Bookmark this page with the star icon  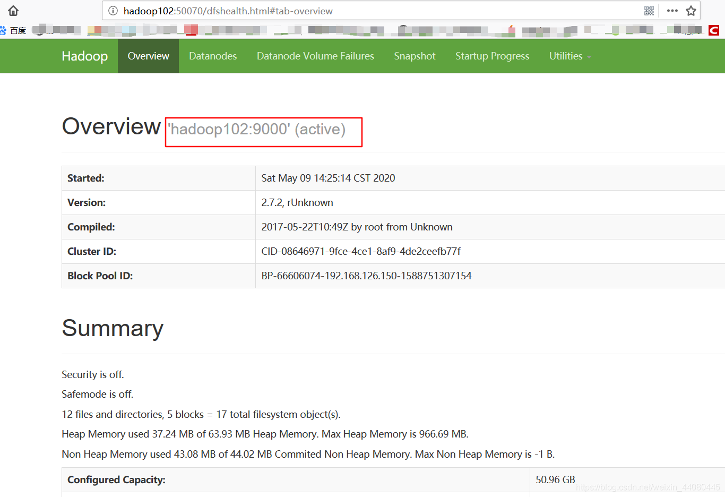pyautogui.click(x=691, y=11)
